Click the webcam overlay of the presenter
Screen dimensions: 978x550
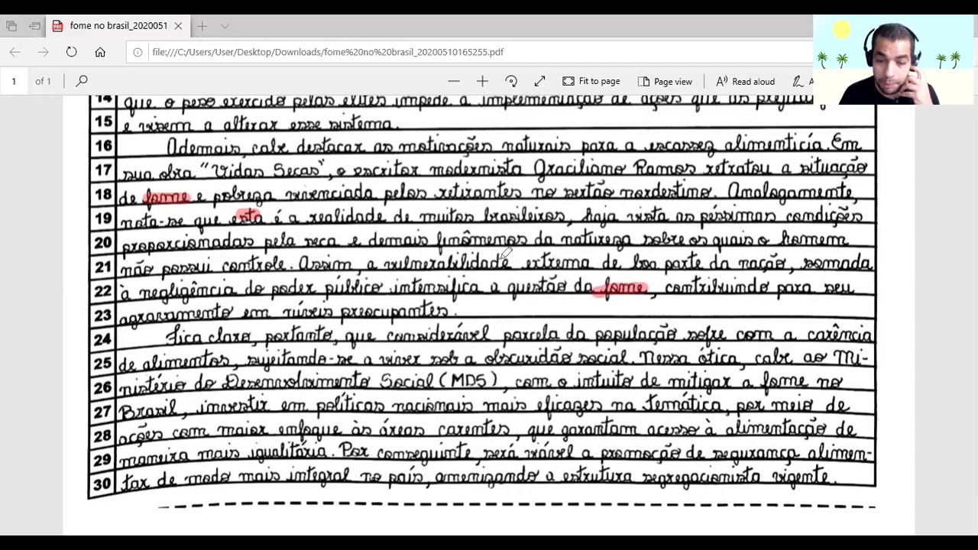[895, 60]
